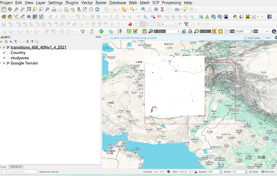Expand the hidden toolbar items chevron beside Help

(262, 17)
